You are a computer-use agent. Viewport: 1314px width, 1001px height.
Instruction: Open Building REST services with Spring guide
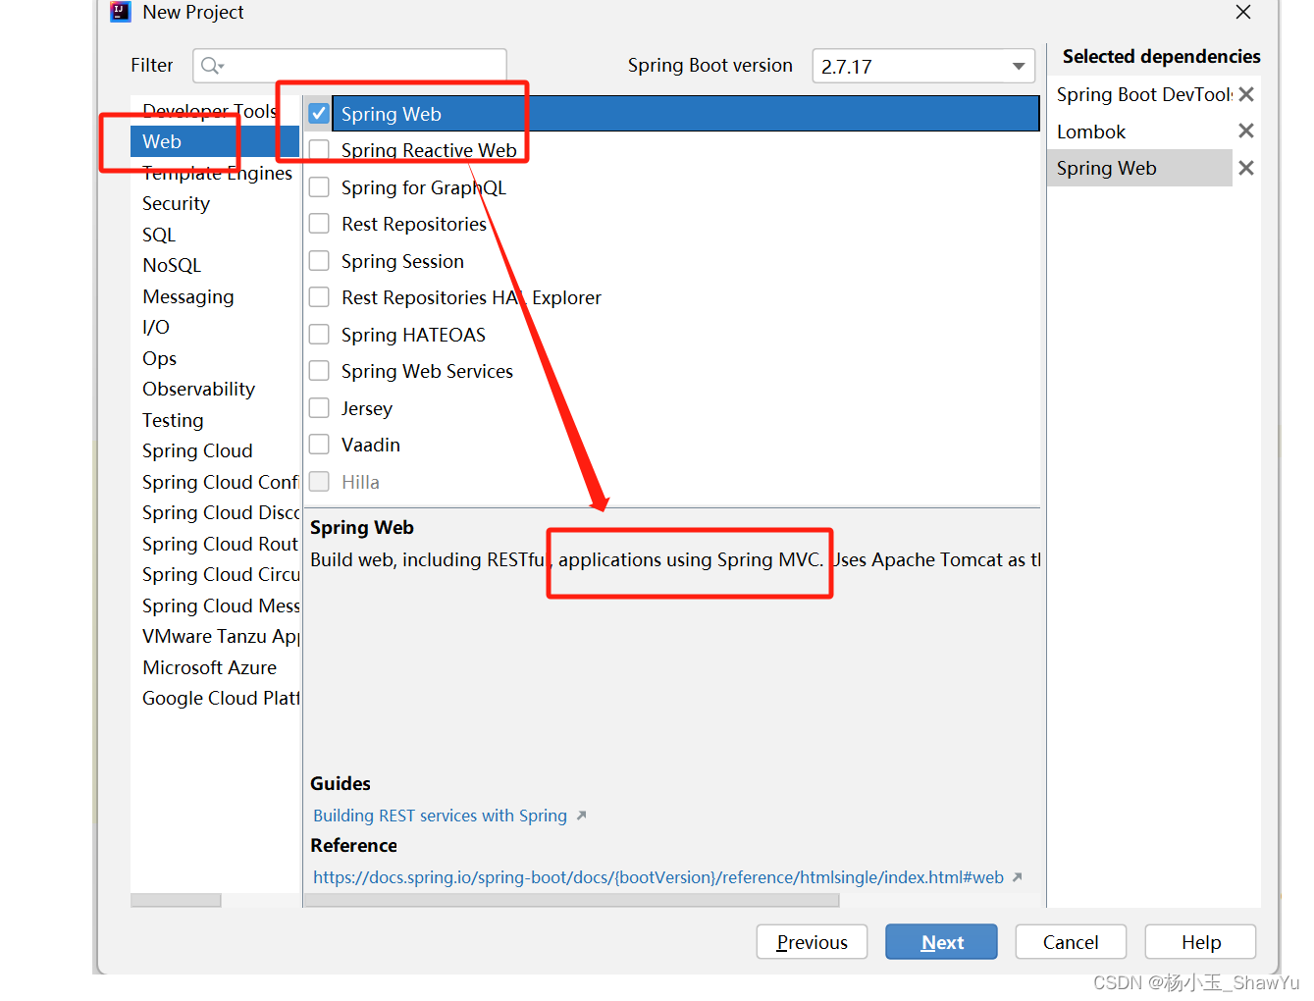(440, 816)
